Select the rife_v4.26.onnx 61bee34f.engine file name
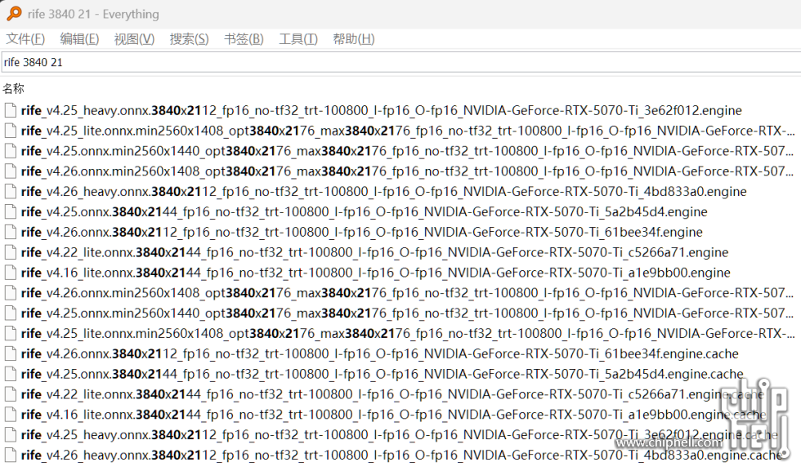Viewport: 801px width, 471px height. (361, 232)
